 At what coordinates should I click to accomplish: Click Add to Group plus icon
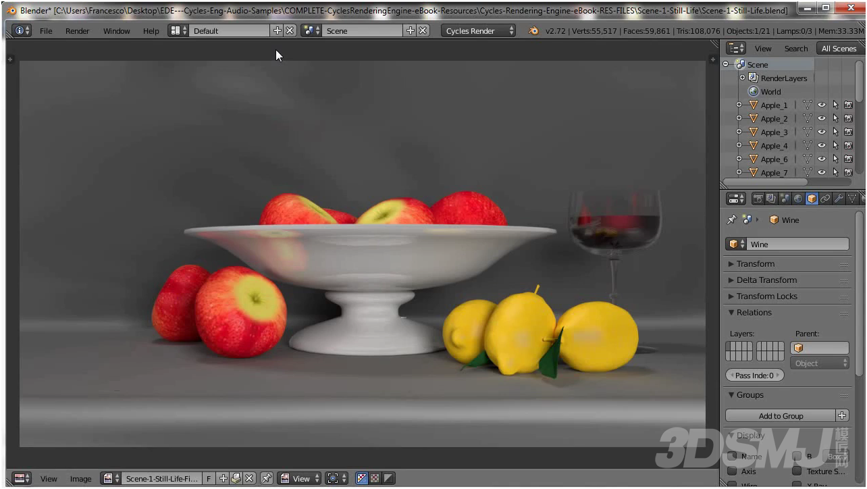842,416
